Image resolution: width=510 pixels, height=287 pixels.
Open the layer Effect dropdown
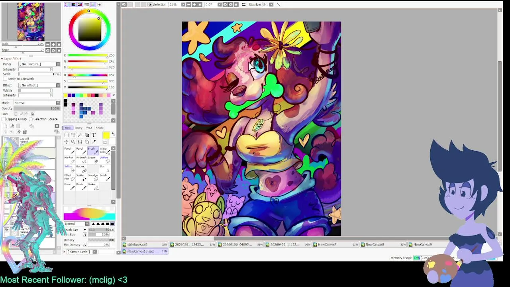click(x=58, y=85)
